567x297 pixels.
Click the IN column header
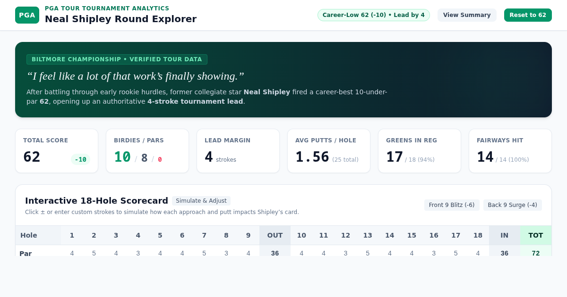pyautogui.click(x=505, y=235)
